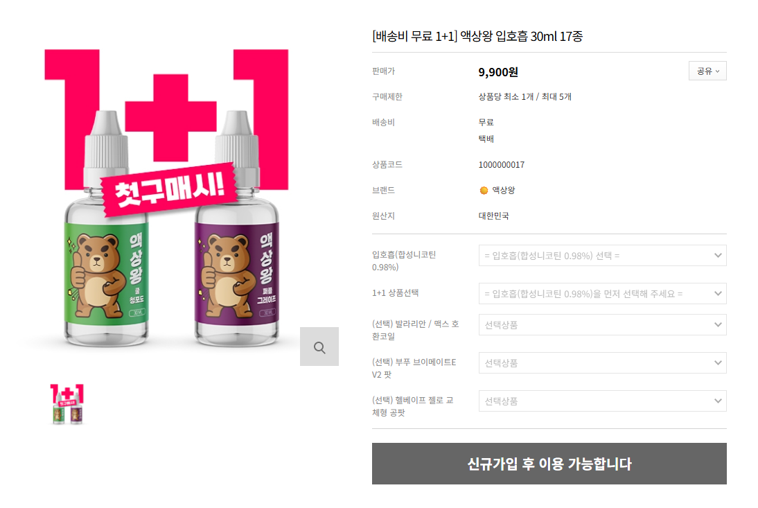Open the 헬베이프 젤로 교체형 공팟 dropdown

602,401
